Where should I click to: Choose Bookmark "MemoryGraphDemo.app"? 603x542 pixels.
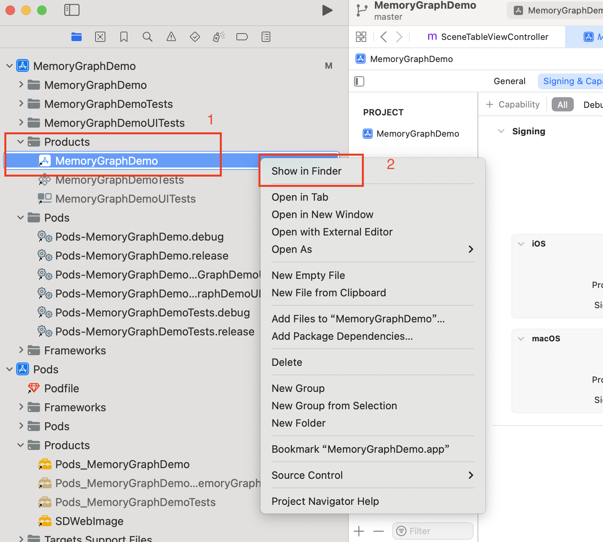coord(360,449)
